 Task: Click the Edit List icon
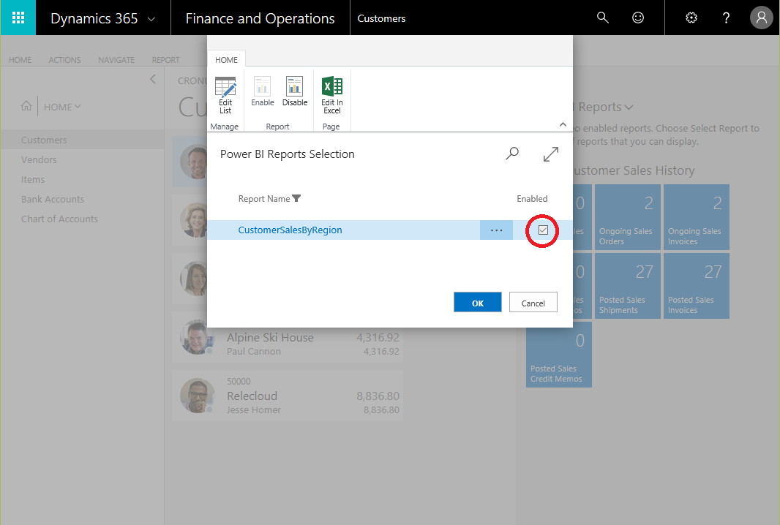pos(225,95)
